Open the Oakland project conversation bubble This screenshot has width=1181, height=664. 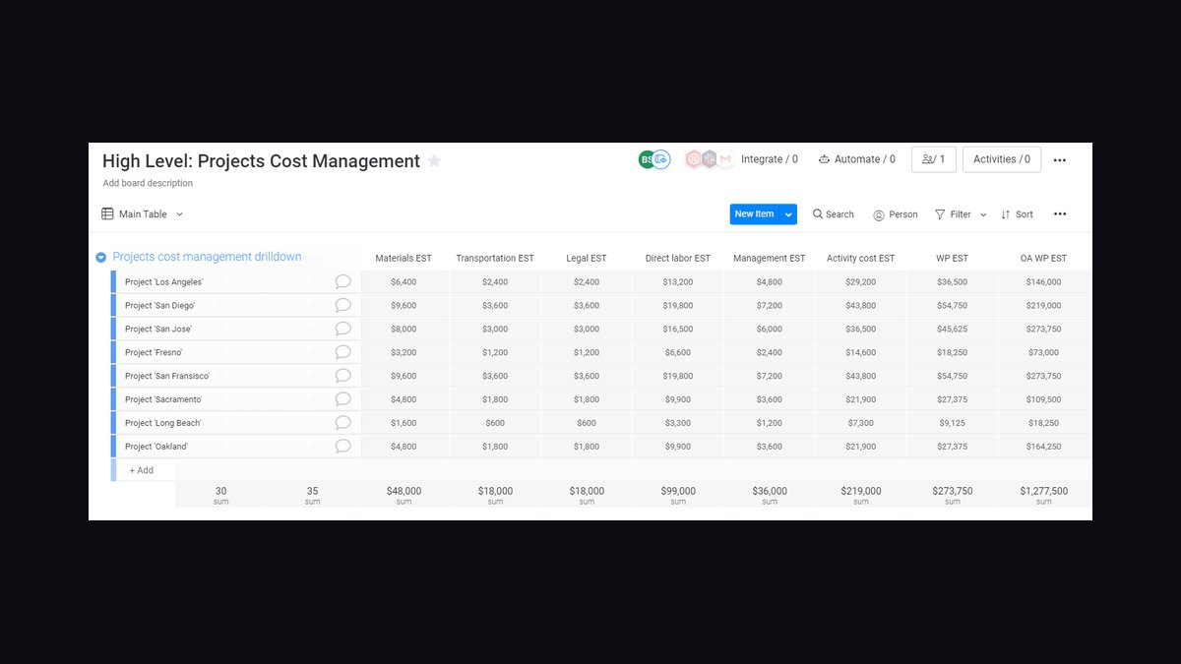pos(342,447)
